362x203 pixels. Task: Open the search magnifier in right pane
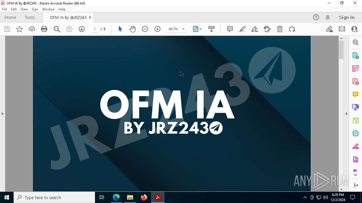(x=355, y=42)
